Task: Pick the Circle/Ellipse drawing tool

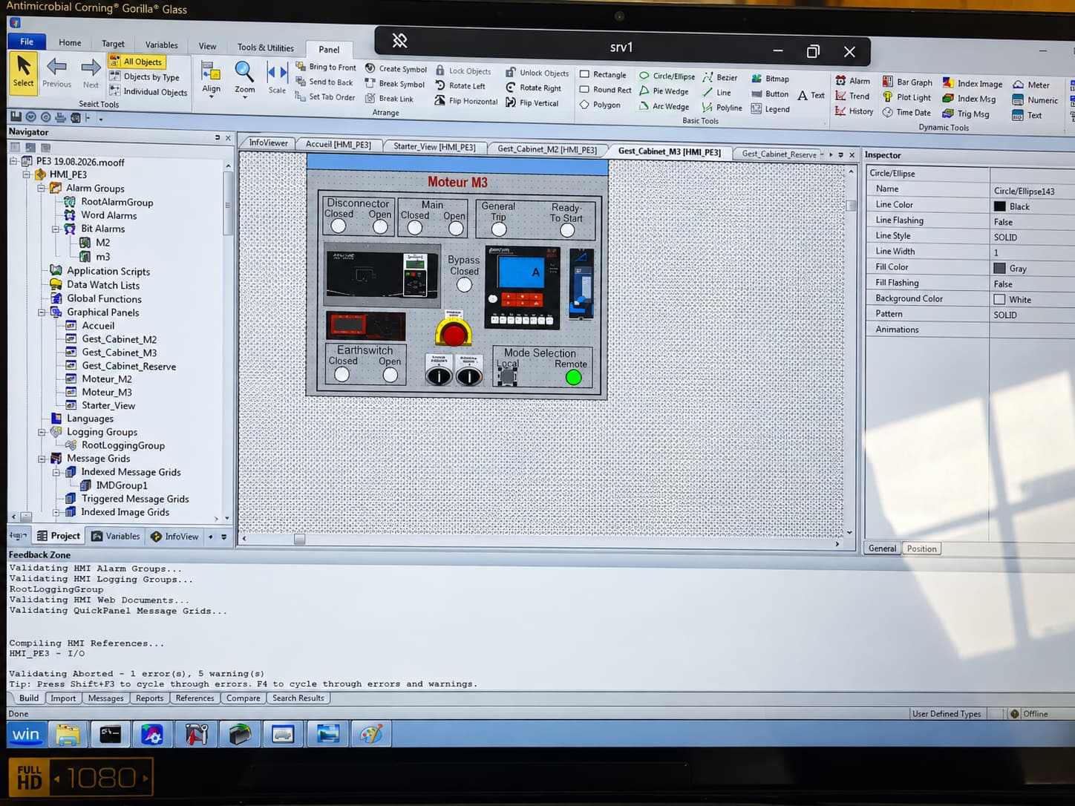Action: pos(667,76)
